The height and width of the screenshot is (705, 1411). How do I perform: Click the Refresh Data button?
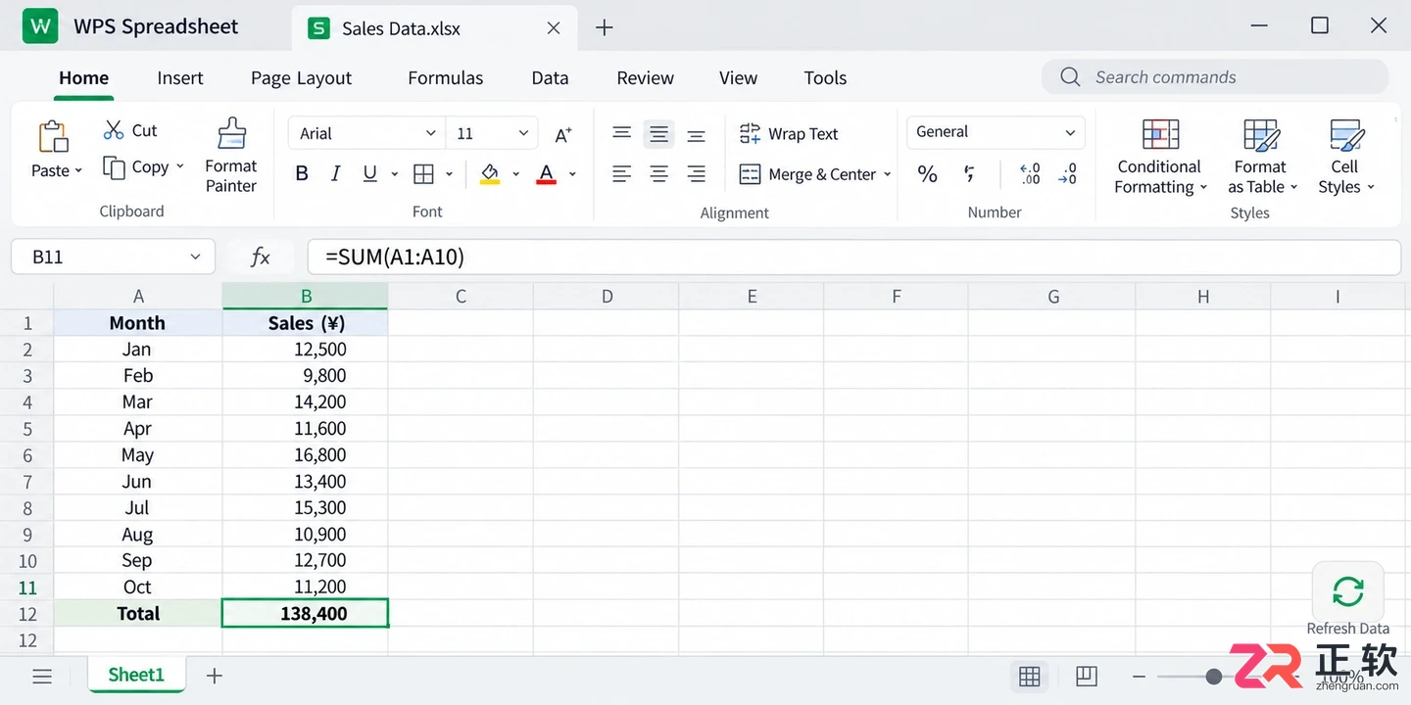pyautogui.click(x=1348, y=592)
